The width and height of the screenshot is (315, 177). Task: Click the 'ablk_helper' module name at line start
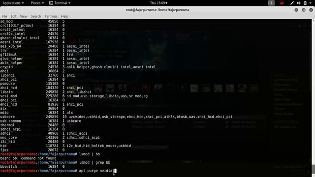(11, 63)
